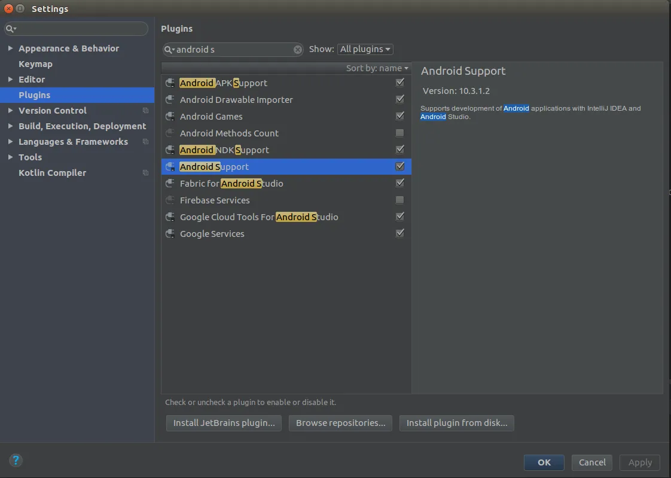This screenshot has height=478, width=671.
Task: Enable the Android Methods Count plugin
Action: [x=399, y=133]
